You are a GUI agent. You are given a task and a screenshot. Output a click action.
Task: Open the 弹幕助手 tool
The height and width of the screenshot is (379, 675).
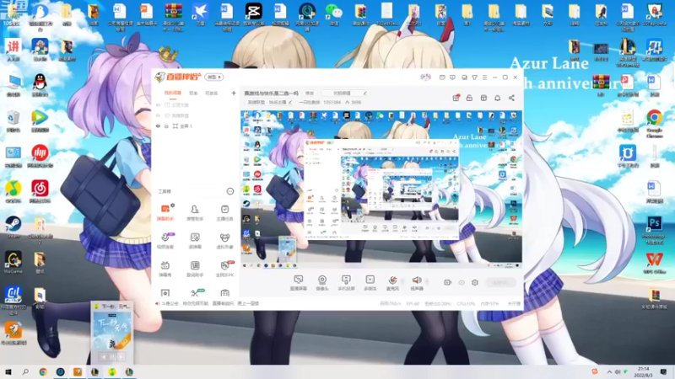[165, 213]
